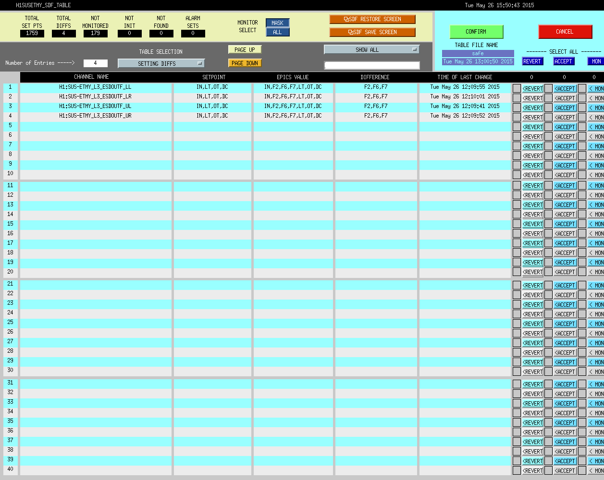The image size is (604, 480).
Task: Click the SETPOINT column header
Action: click(x=214, y=77)
